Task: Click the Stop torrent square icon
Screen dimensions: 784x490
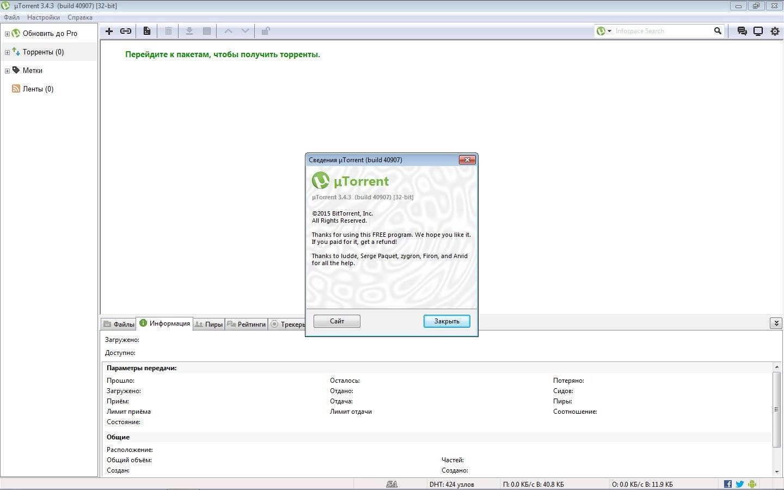Action: 207,31
